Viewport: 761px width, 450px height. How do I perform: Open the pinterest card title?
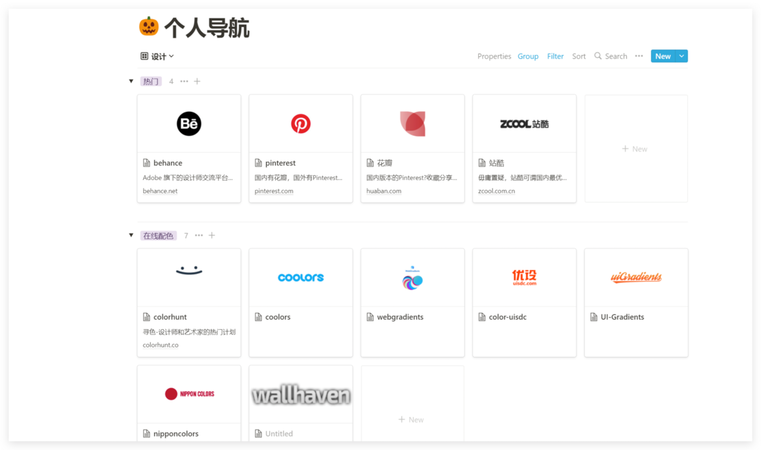coord(281,163)
